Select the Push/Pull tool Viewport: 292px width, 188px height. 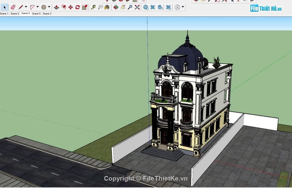(57, 7)
